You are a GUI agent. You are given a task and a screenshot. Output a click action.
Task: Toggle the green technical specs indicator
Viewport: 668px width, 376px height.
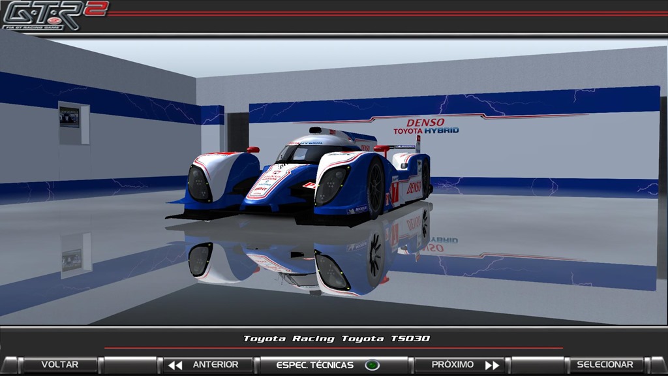[x=372, y=366]
